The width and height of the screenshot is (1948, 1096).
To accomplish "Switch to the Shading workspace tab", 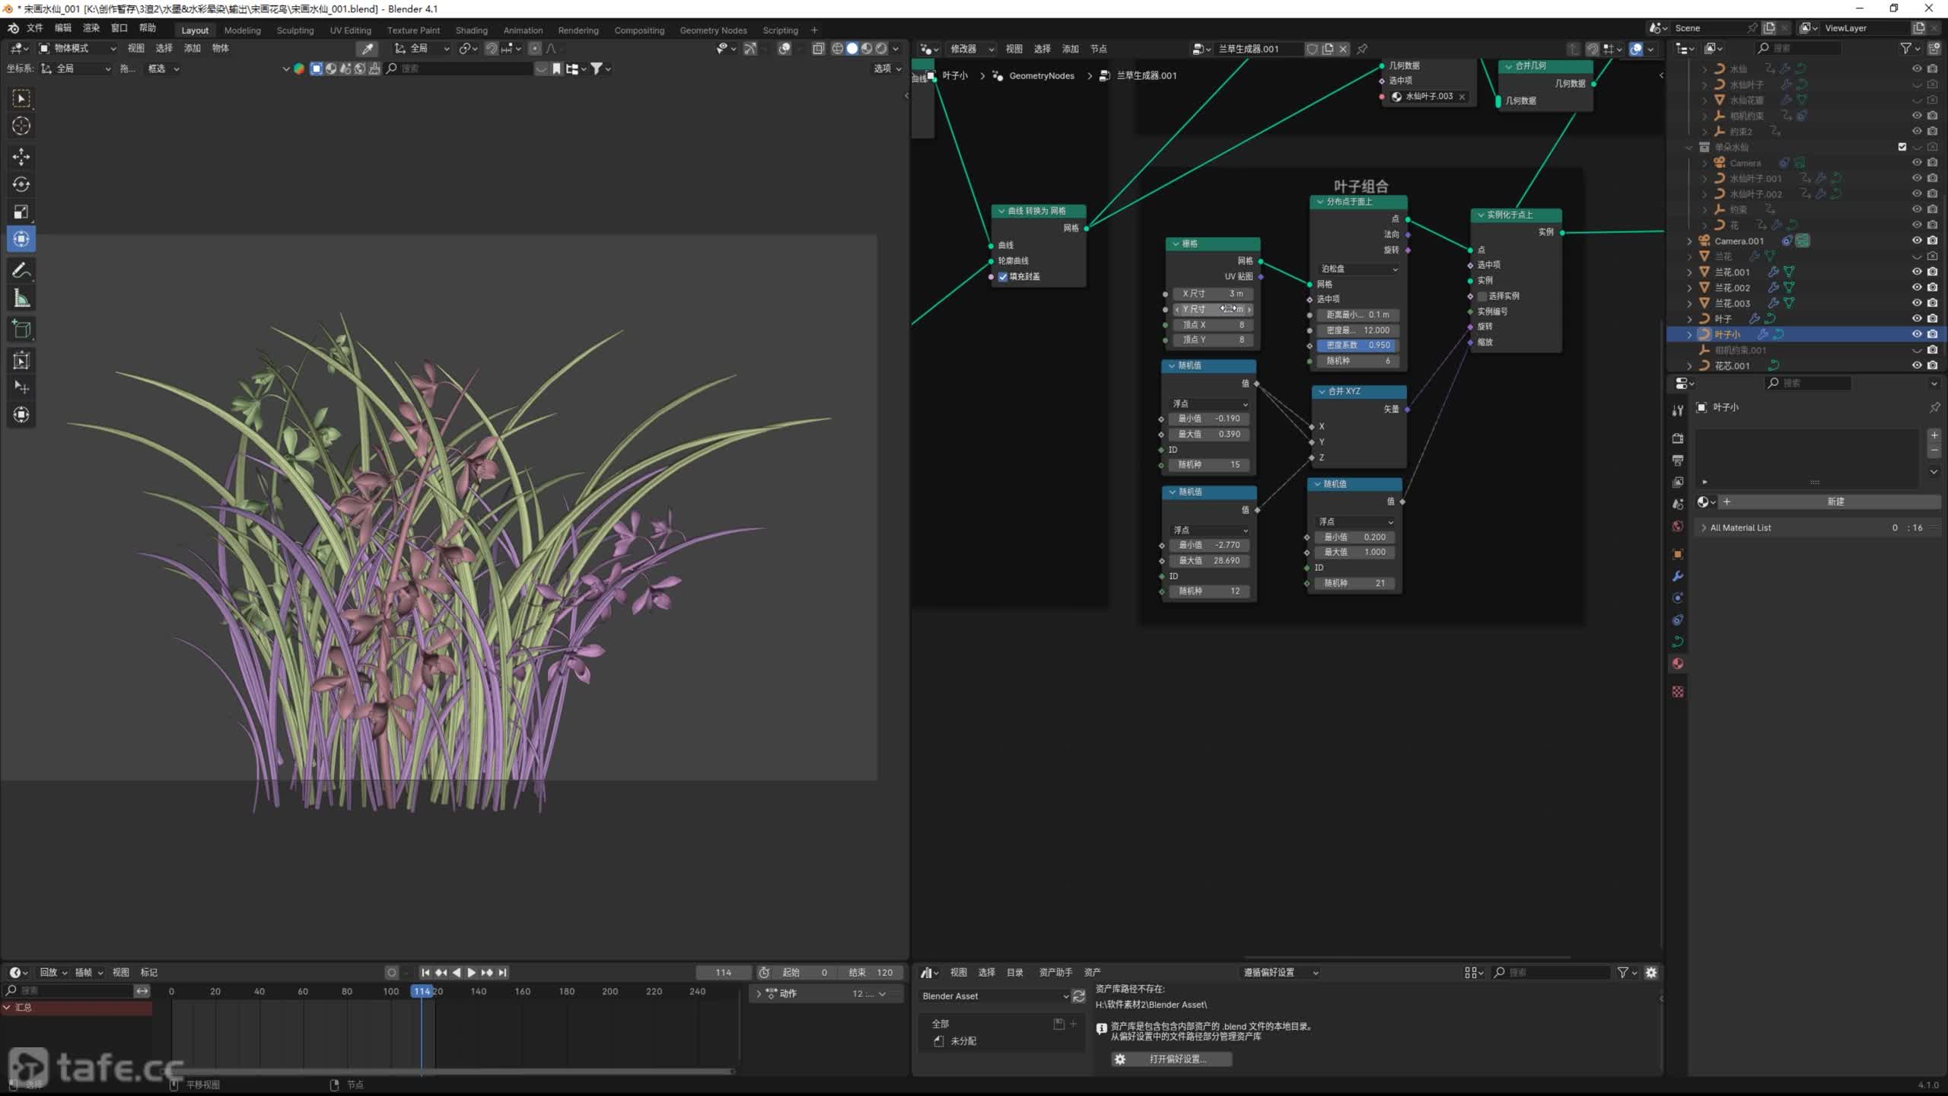I will pos(471,30).
